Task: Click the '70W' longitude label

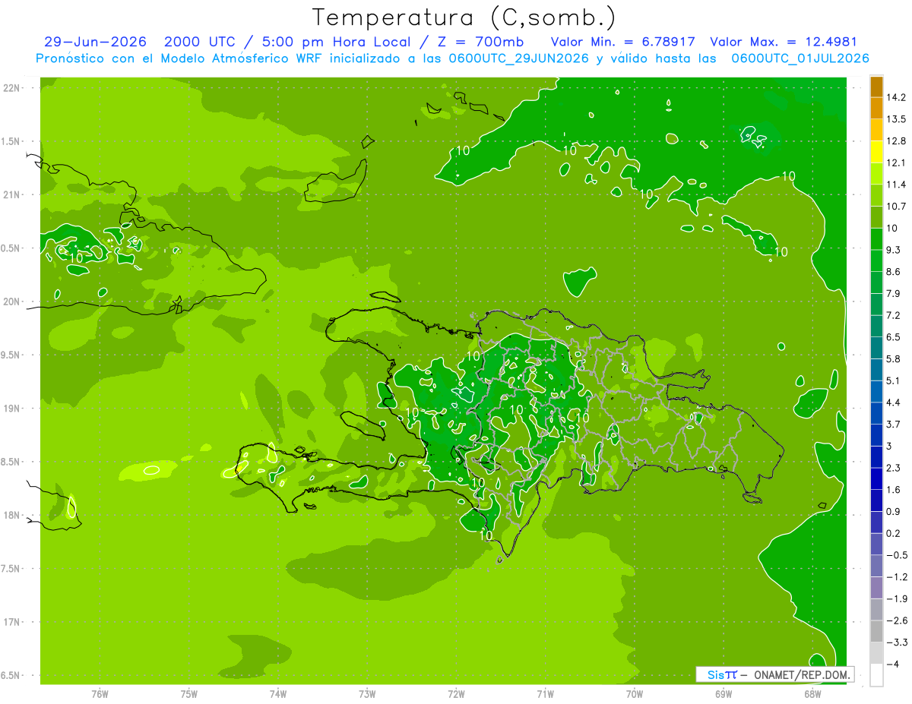Action: point(635,694)
